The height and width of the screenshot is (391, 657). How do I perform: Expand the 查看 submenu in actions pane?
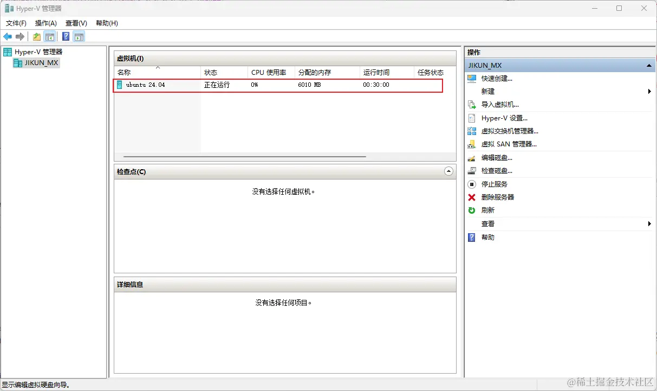coord(649,224)
